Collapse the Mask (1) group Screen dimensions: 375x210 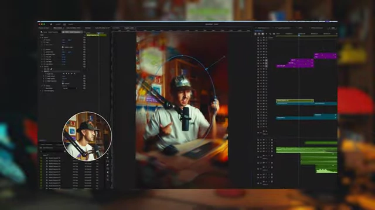(x=42, y=71)
